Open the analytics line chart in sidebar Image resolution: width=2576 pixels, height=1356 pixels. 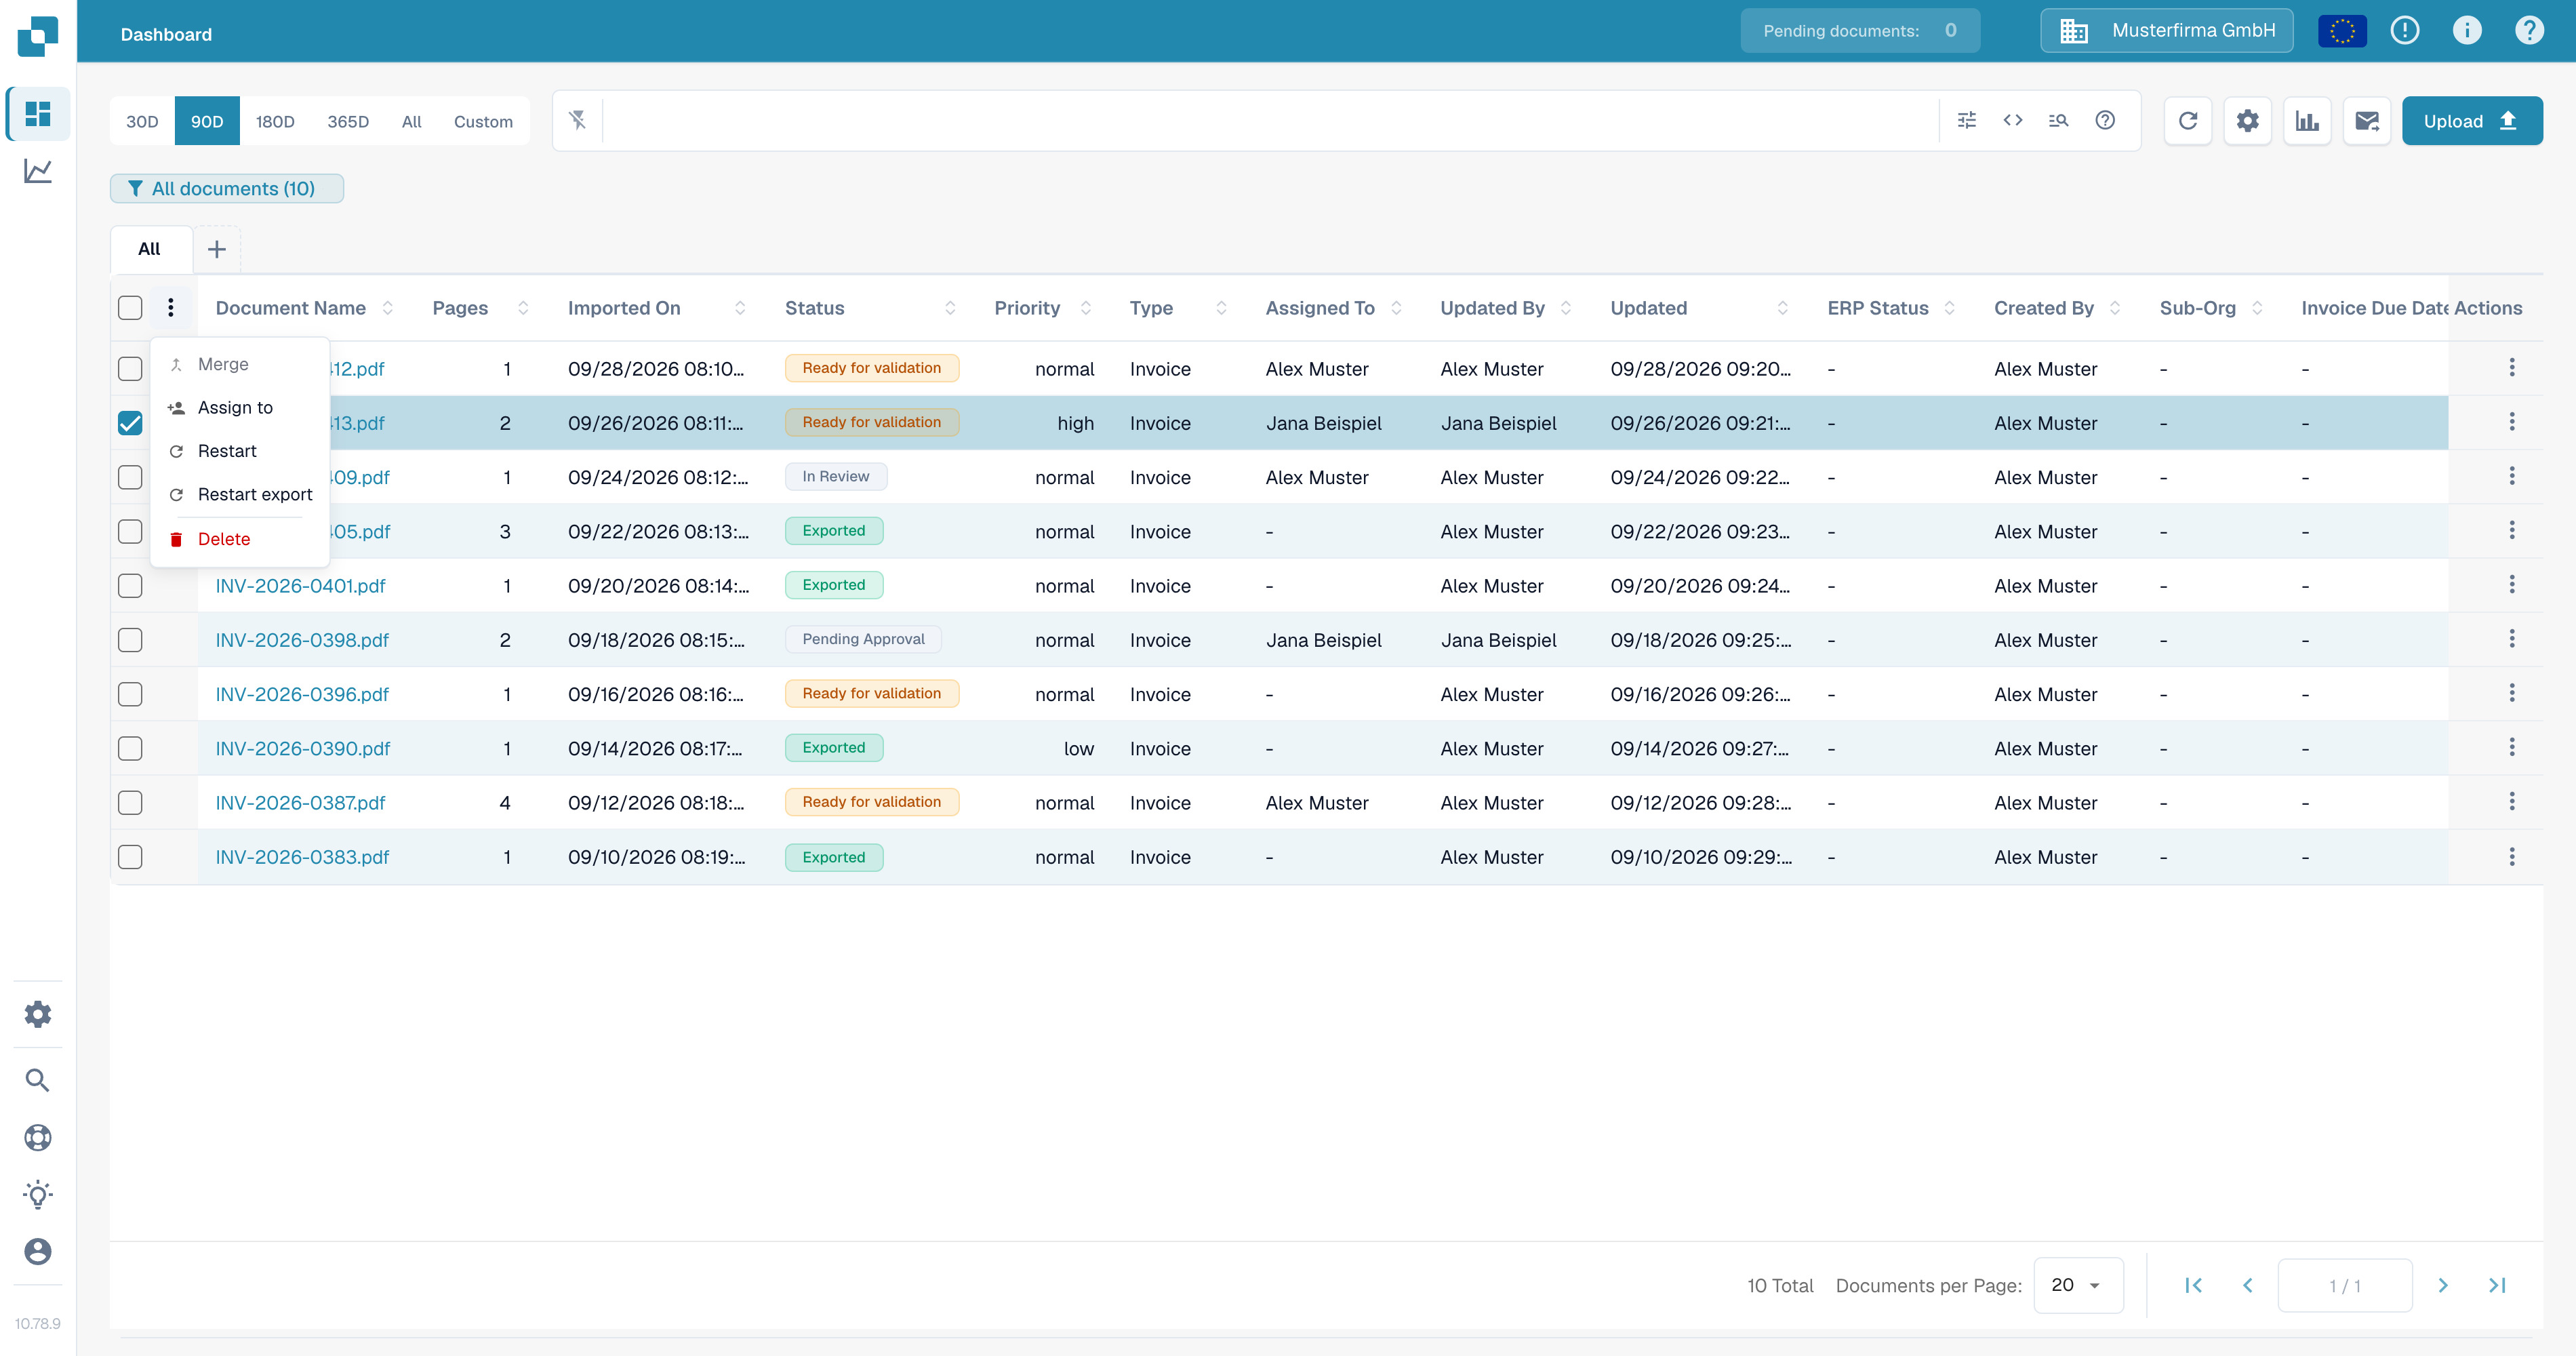click(38, 171)
